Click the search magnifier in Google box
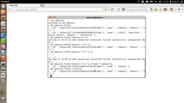184x103 pixels. pos(151,9)
